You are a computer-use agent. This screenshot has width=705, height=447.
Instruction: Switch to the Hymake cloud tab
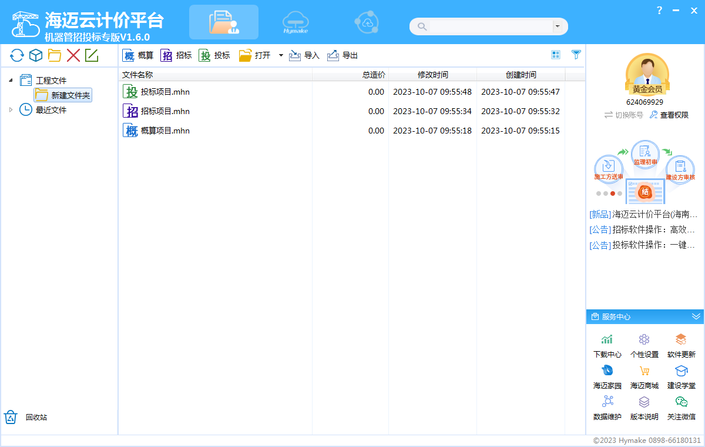click(296, 22)
